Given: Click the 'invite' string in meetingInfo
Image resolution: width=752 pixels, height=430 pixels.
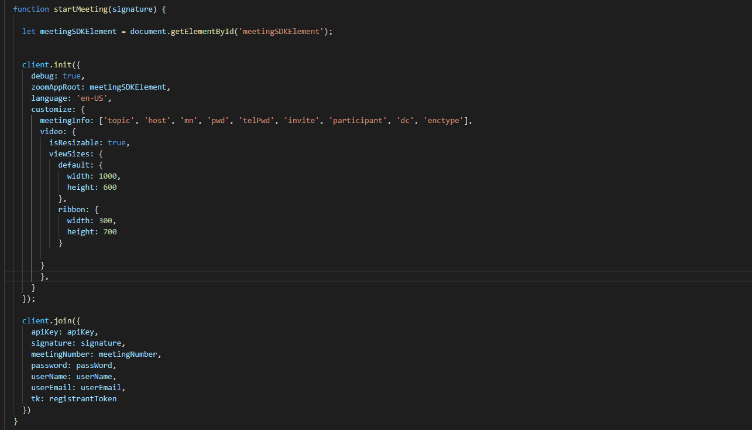Looking at the screenshot, I should 301,121.
